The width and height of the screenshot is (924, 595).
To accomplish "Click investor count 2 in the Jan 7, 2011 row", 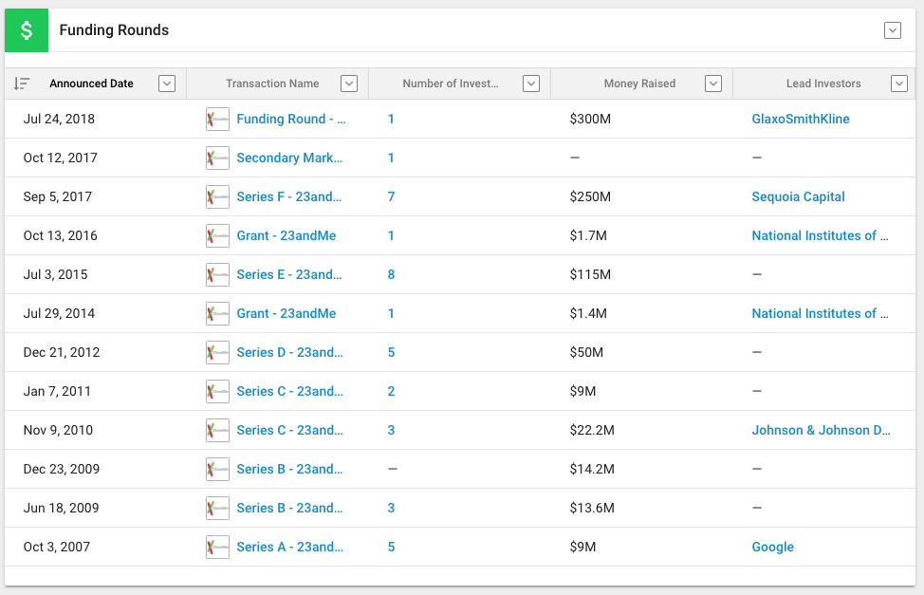I will coord(391,392).
